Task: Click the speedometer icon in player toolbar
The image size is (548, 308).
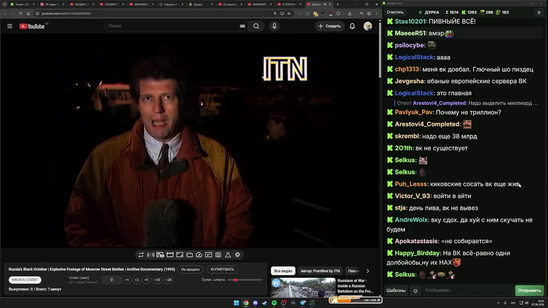Action: (x=199, y=255)
